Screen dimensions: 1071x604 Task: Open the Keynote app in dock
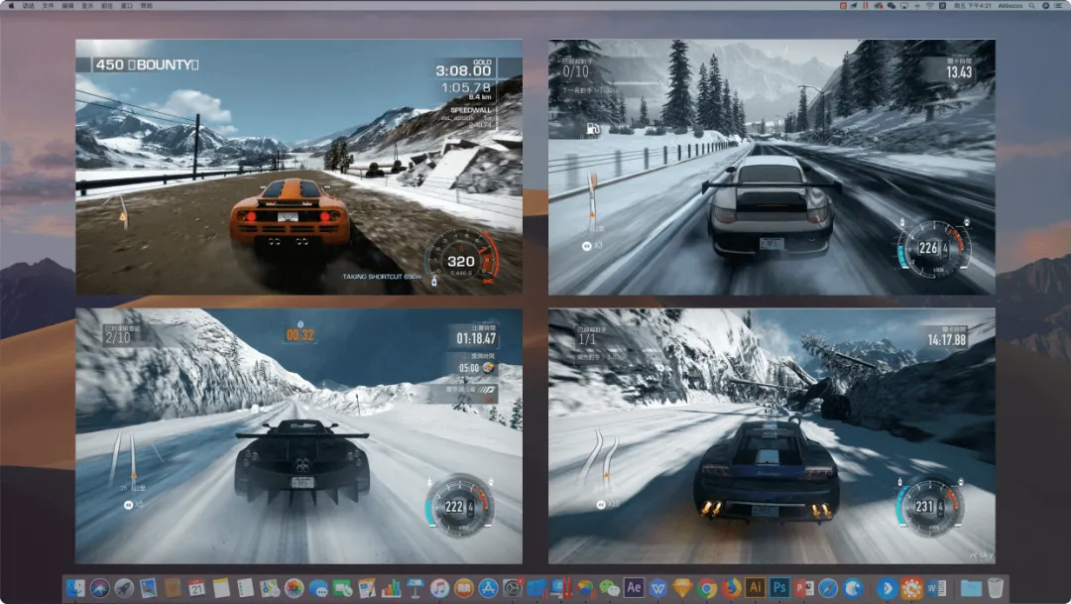416,587
